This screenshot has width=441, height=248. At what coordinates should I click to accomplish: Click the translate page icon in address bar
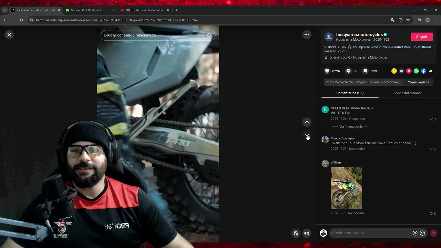point(393,20)
